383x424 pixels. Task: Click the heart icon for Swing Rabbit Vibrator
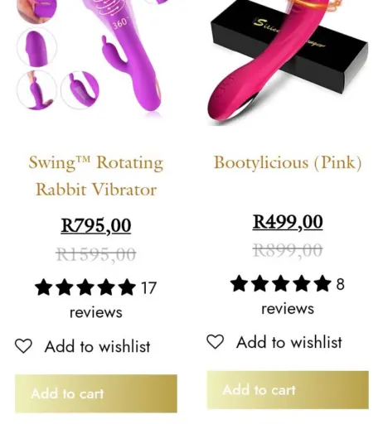[23, 346]
